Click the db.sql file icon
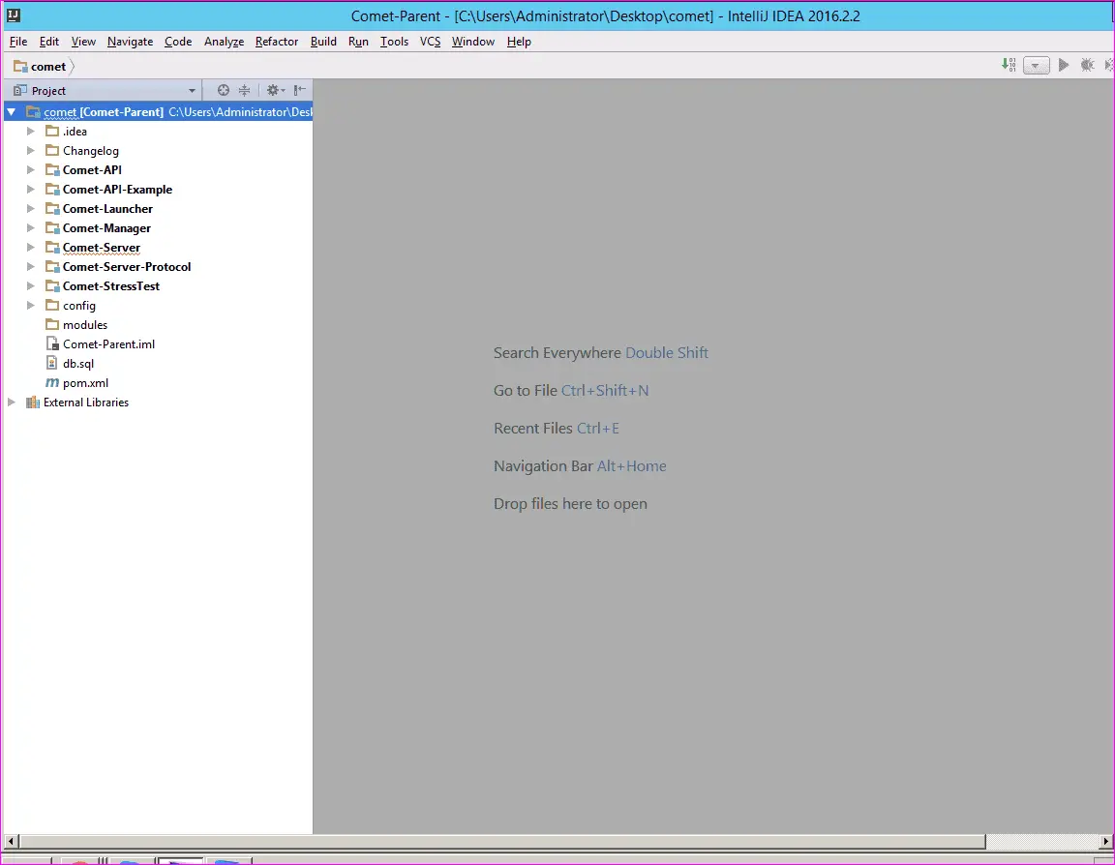Viewport: 1115px width, 865px height. [x=52, y=363]
